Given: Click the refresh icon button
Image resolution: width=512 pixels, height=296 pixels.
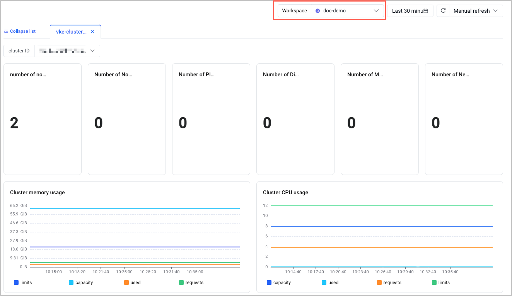Looking at the screenshot, I should [x=443, y=11].
